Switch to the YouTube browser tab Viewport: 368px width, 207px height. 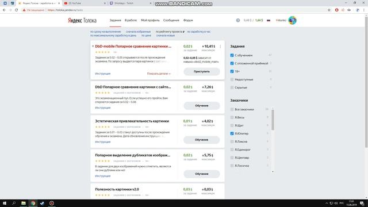(x=85, y=3)
